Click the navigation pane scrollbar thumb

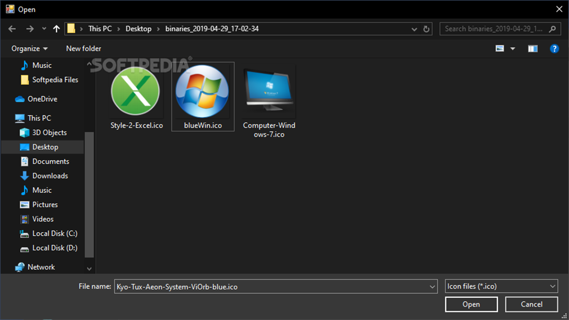coord(89,195)
